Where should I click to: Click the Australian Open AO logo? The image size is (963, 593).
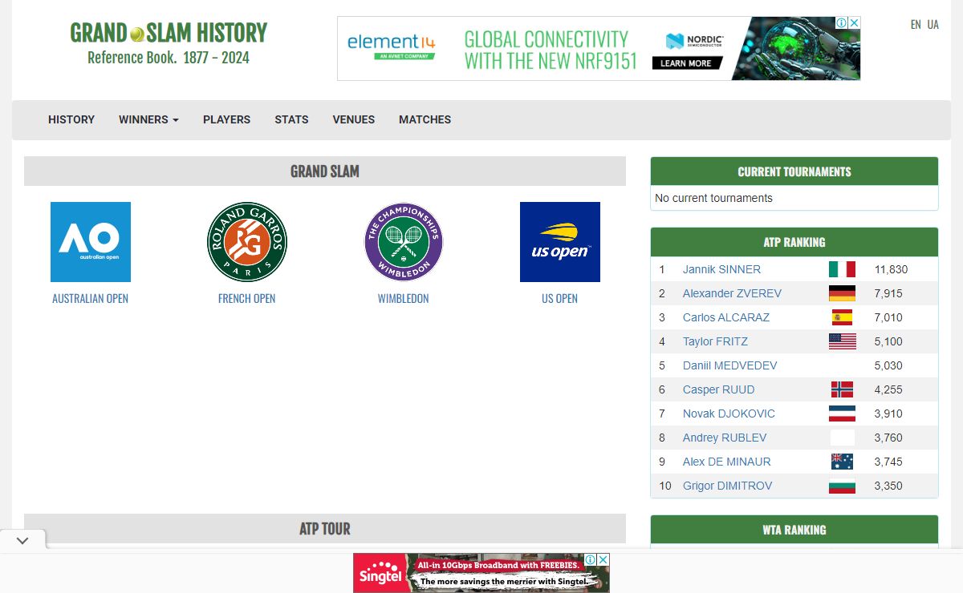pyautogui.click(x=91, y=242)
